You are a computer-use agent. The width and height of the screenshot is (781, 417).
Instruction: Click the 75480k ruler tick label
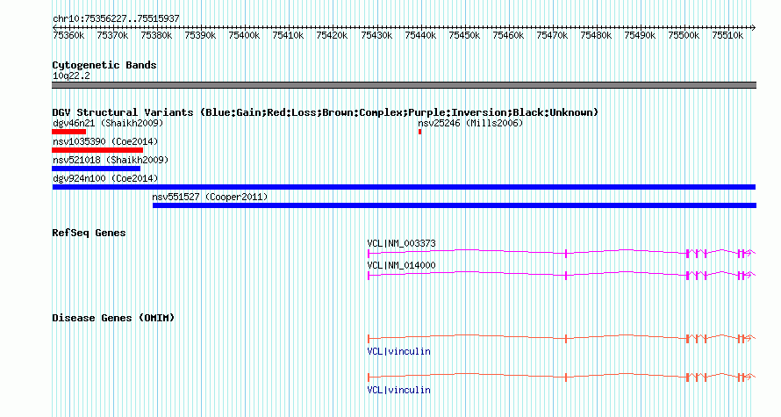tap(596, 35)
